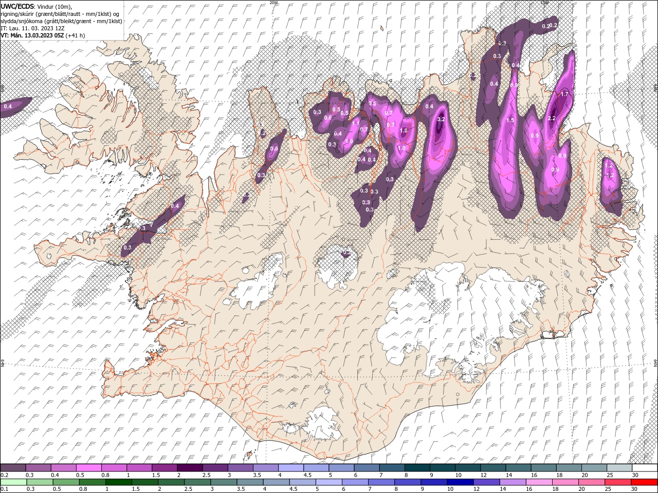The image size is (658, 493).
Task: Click the 20W longitude label at top
Action: point(273,3)
